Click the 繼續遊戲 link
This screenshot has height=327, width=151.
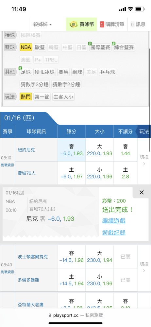114,221
